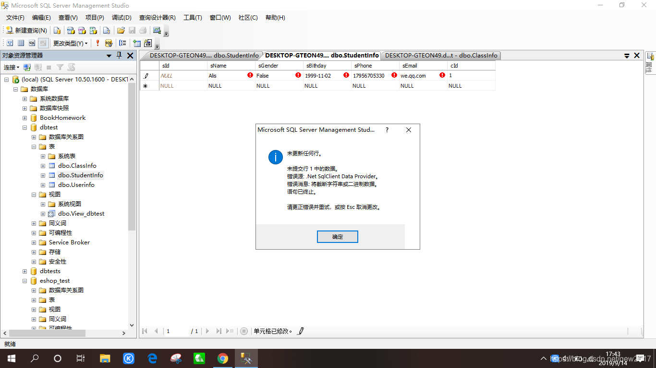This screenshot has width=656, height=368.
Task: Collapse the 视图 folder under dbtest
Action: pyautogui.click(x=34, y=195)
